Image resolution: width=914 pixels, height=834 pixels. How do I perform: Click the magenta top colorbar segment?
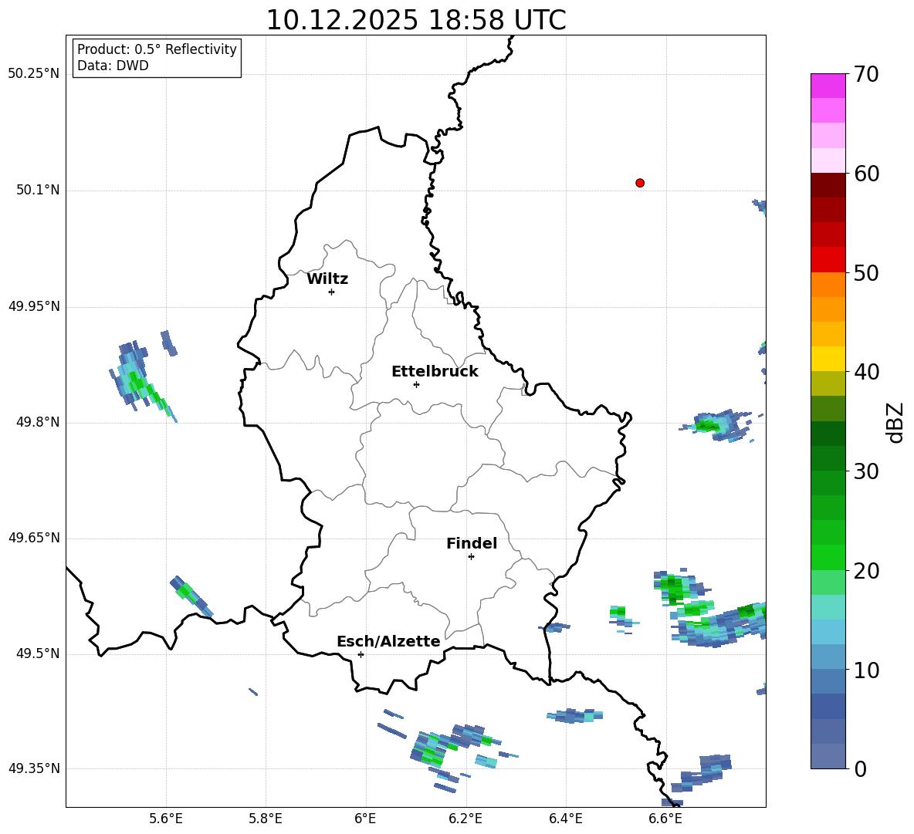click(x=828, y=86)
